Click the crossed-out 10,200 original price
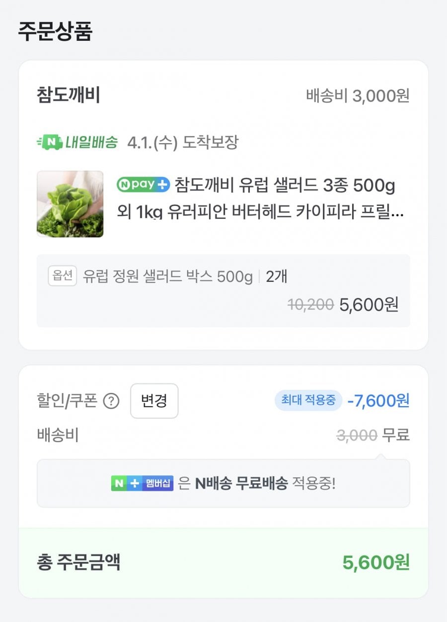The image size is (447, 622). tap(310, 304)
